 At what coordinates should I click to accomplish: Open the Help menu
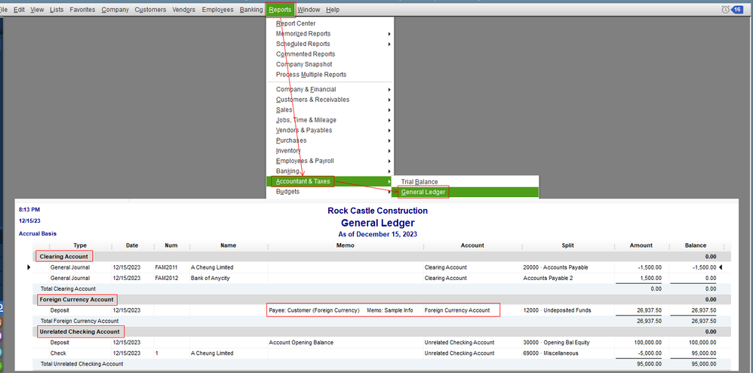[x=332, y=10]
